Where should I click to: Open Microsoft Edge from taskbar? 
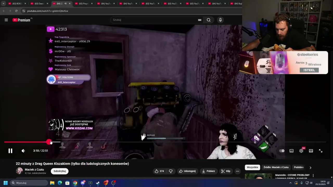pyautogui.click(x=60, y=183)
